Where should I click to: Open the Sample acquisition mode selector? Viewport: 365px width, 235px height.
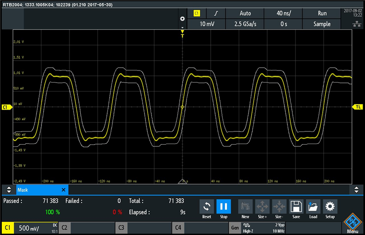tap(322, 24)
